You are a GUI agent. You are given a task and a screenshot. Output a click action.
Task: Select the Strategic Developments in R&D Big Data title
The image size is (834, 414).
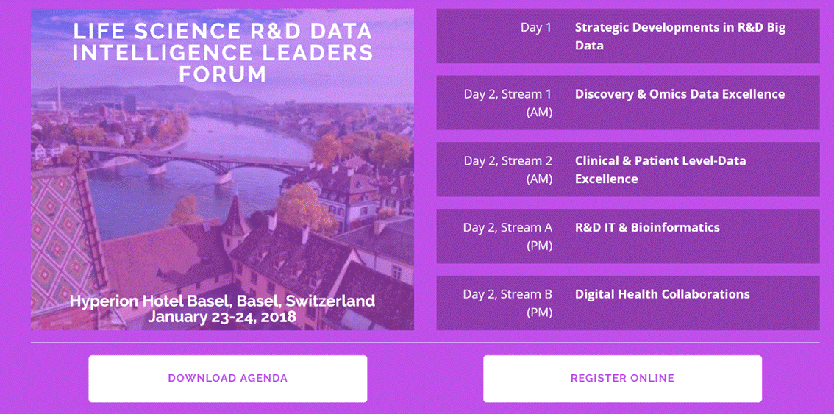click(x=680, y=36)
